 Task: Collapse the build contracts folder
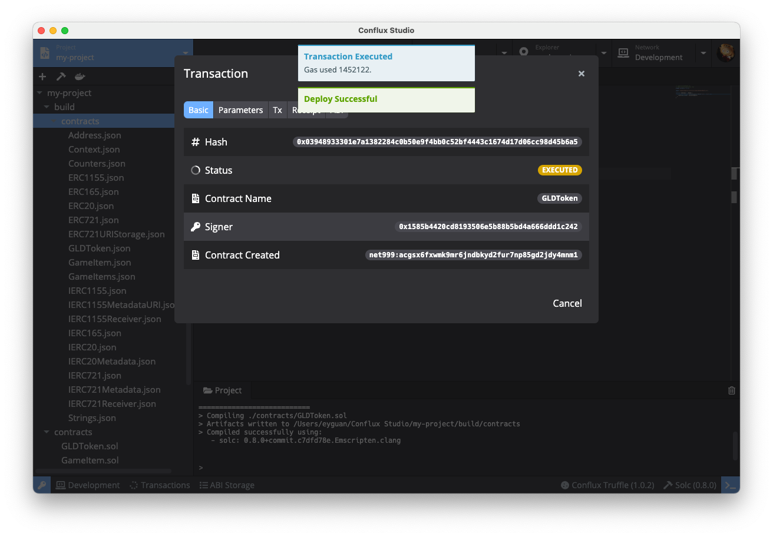coord(54,121)
